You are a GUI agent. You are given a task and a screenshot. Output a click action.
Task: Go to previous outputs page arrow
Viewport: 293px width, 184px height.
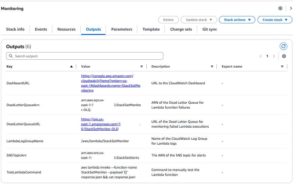[261, 56]
